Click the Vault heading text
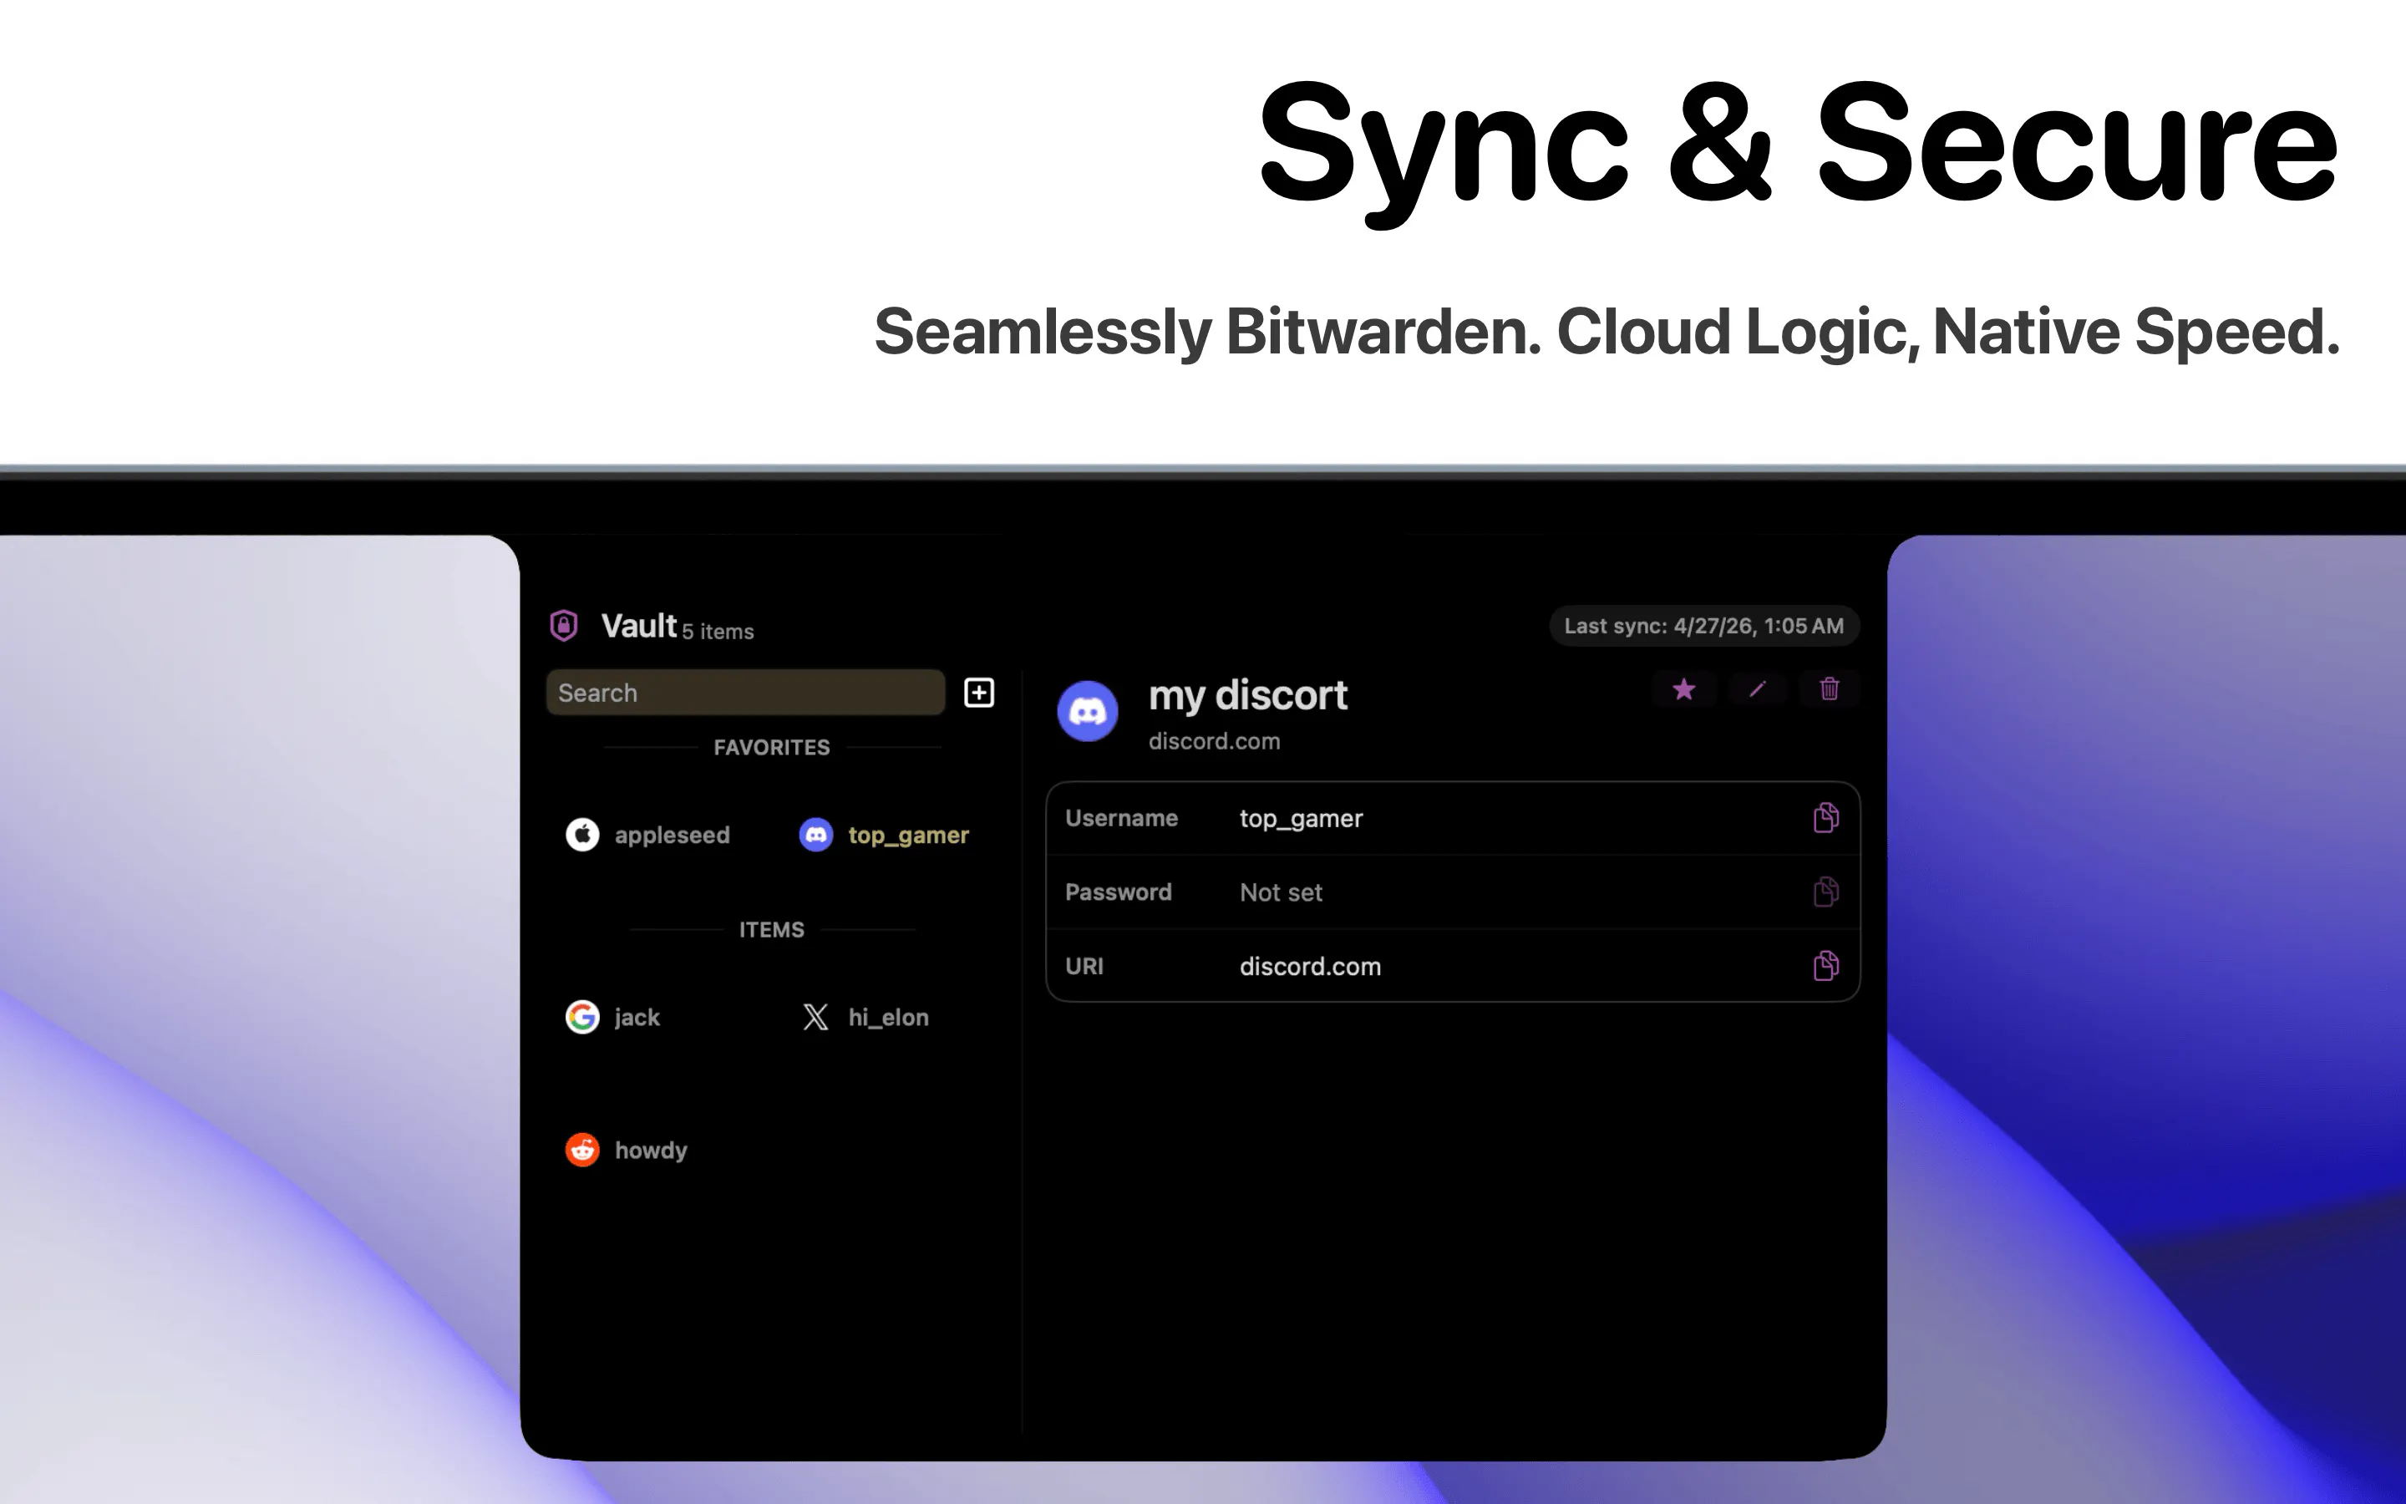2406x1504 pixels. (639, 626)
